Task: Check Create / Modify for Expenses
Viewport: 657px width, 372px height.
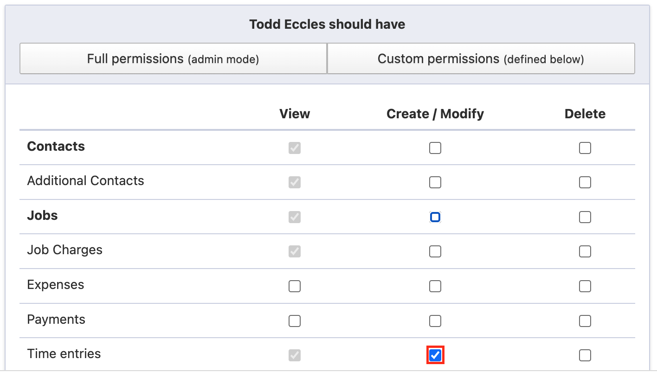Action: (435, 286)
